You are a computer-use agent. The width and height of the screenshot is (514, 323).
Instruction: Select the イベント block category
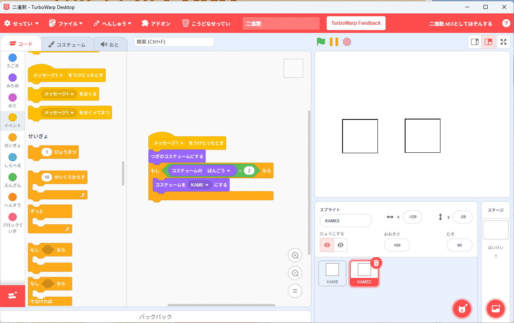point(13,121)
